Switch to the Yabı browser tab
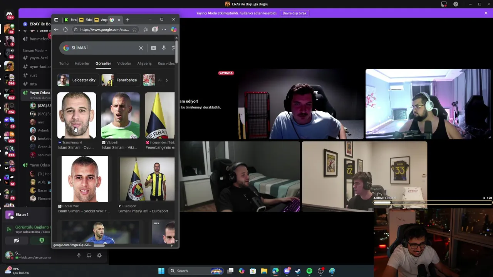Image resolution: width=493 pixels, height=277 pixels. 86,20
